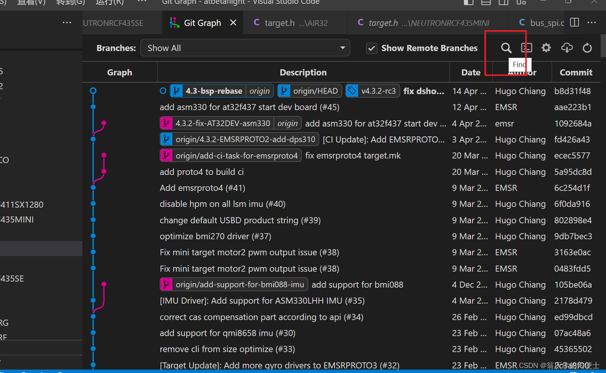Select commit 'optimize bmi270 driver (#37)'

215,236
